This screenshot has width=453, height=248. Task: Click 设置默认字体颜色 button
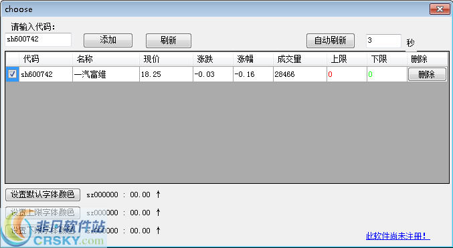pos(43,195)
